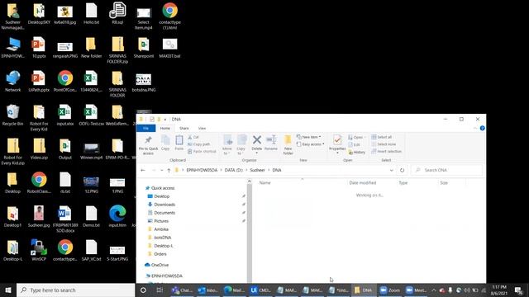
Task: Click History in the Open group
Action: pos(356,152)
